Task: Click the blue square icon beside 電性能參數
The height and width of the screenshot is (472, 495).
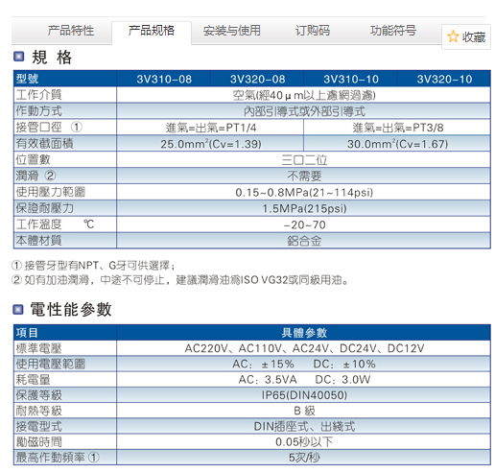Action: coord(18,309)
